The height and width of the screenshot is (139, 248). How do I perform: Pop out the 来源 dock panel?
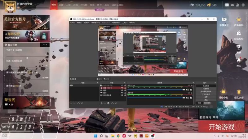(x=125, y=83)
